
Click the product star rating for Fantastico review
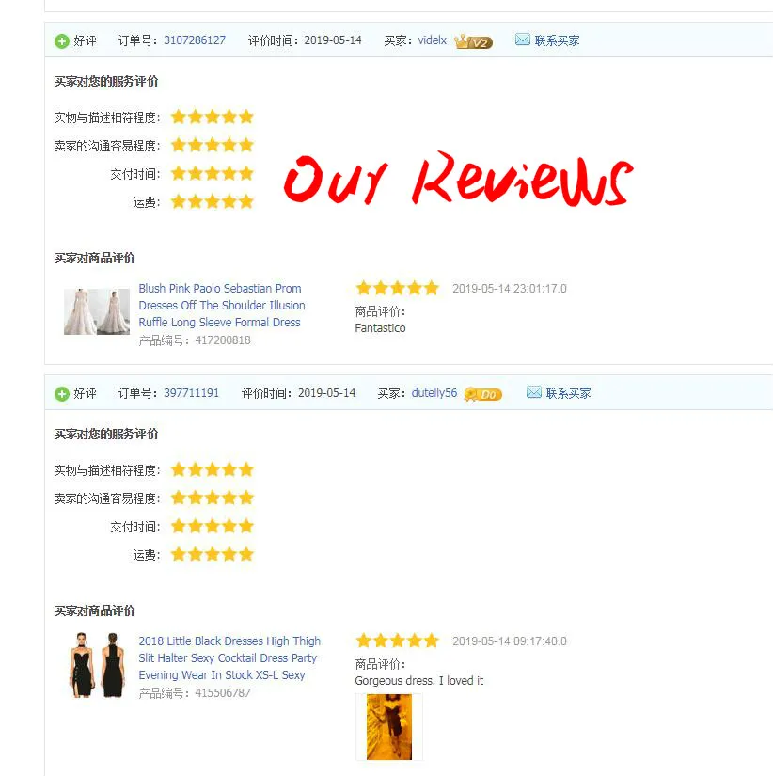coord(398,288)
